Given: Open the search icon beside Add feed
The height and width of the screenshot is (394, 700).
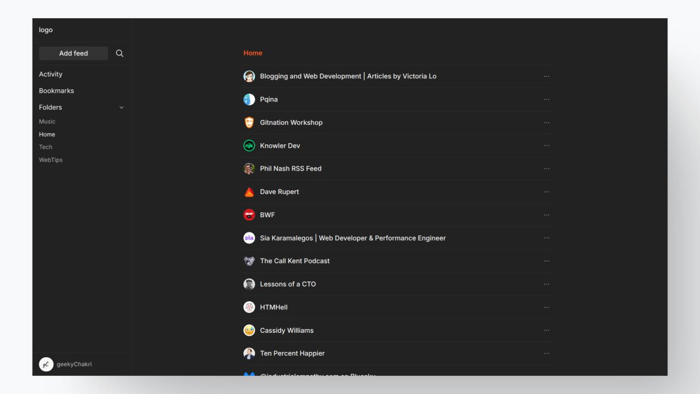Looking at the screenshot, I should click(120, 53).
